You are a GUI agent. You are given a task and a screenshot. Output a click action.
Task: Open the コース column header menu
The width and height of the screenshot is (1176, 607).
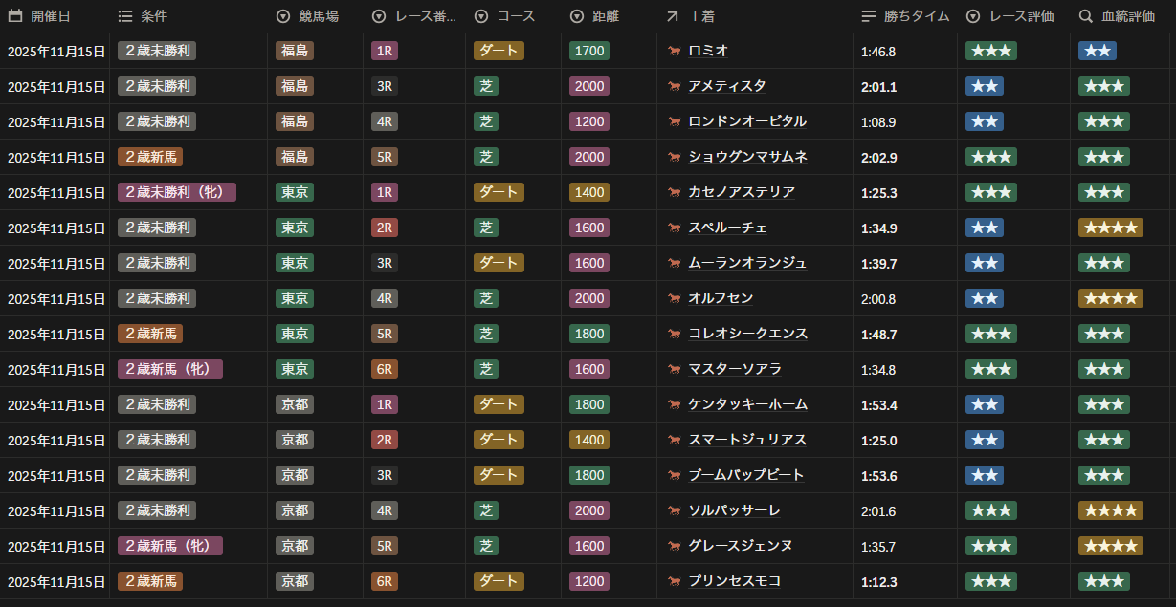point(504,16)
